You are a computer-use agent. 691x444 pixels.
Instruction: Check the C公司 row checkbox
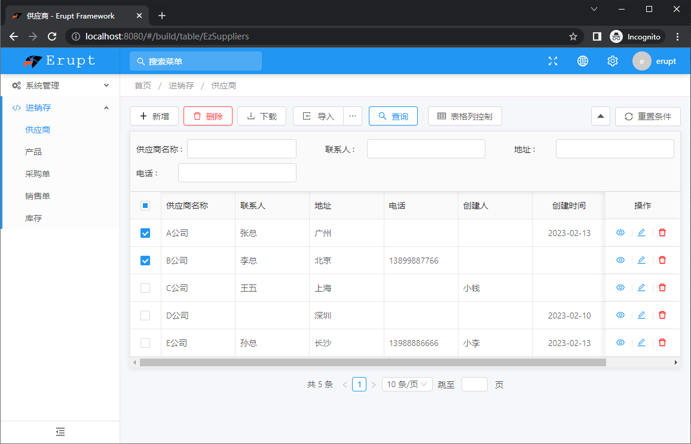click(145, 288)
